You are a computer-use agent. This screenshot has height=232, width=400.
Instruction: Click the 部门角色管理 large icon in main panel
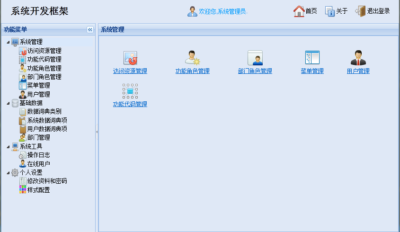tap(255, 58)
